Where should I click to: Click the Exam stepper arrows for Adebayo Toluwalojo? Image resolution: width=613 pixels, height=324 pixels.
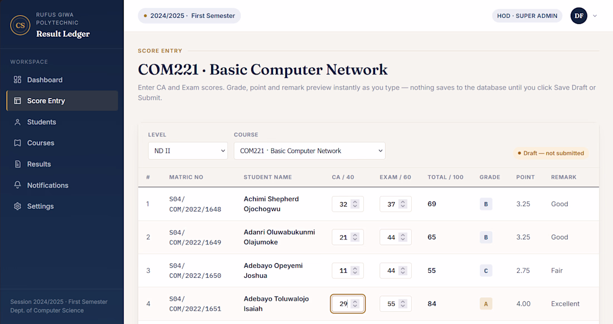(x=403, y=304)
